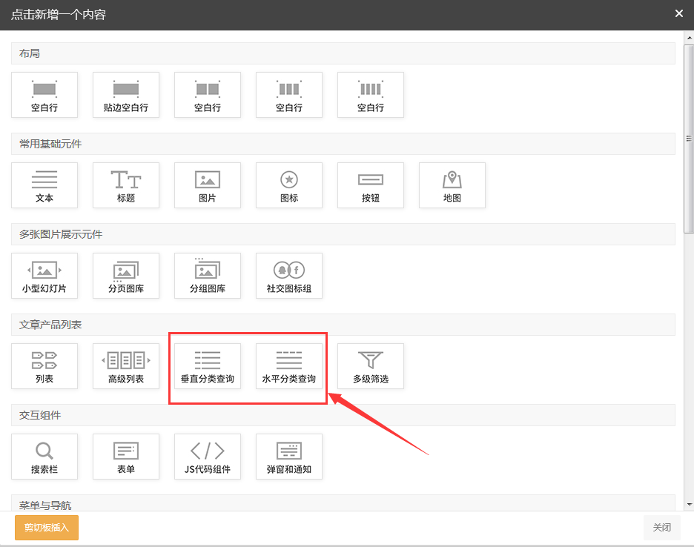Insert 分组图库 grouped gallery
The width and height of the screenshot is (694, 547).
[x=208, y=276]
